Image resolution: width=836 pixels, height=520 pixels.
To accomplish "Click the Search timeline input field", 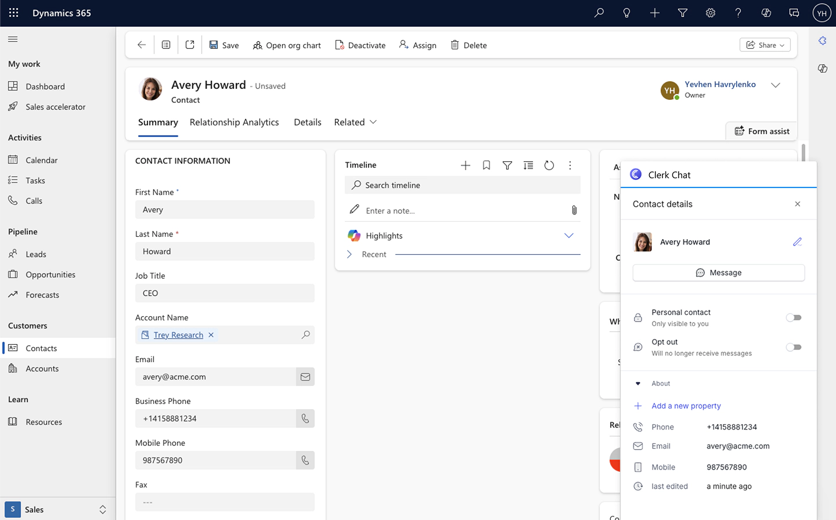I will pyautogui.click(x=462, y=185).
